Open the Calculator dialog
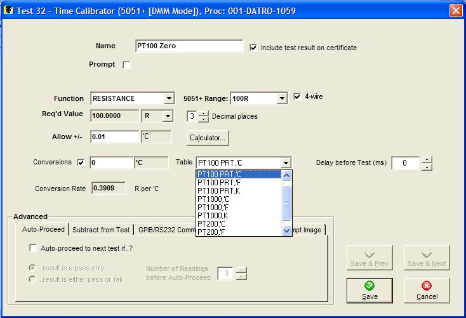The height and width of the screenshot is (318, 466). point(208,137)
